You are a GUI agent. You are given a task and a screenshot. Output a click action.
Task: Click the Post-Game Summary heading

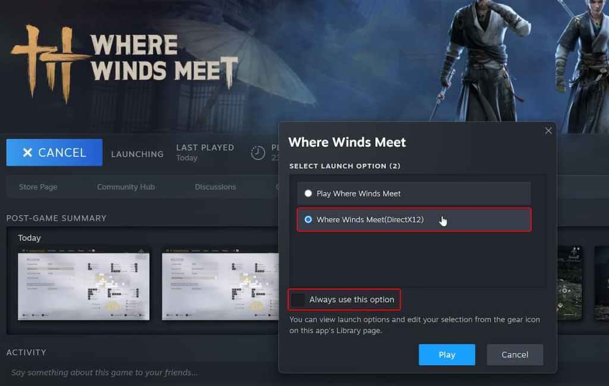[x=56, y=218]
